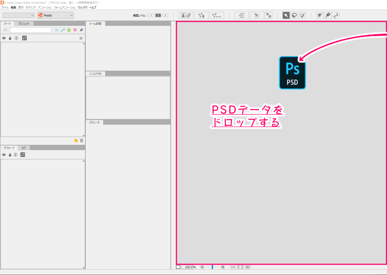The width and height of the screenshot is (387, 275).
Task: Click the blue crossed-arrows icon in Parts panel
Action: [57, 30]
